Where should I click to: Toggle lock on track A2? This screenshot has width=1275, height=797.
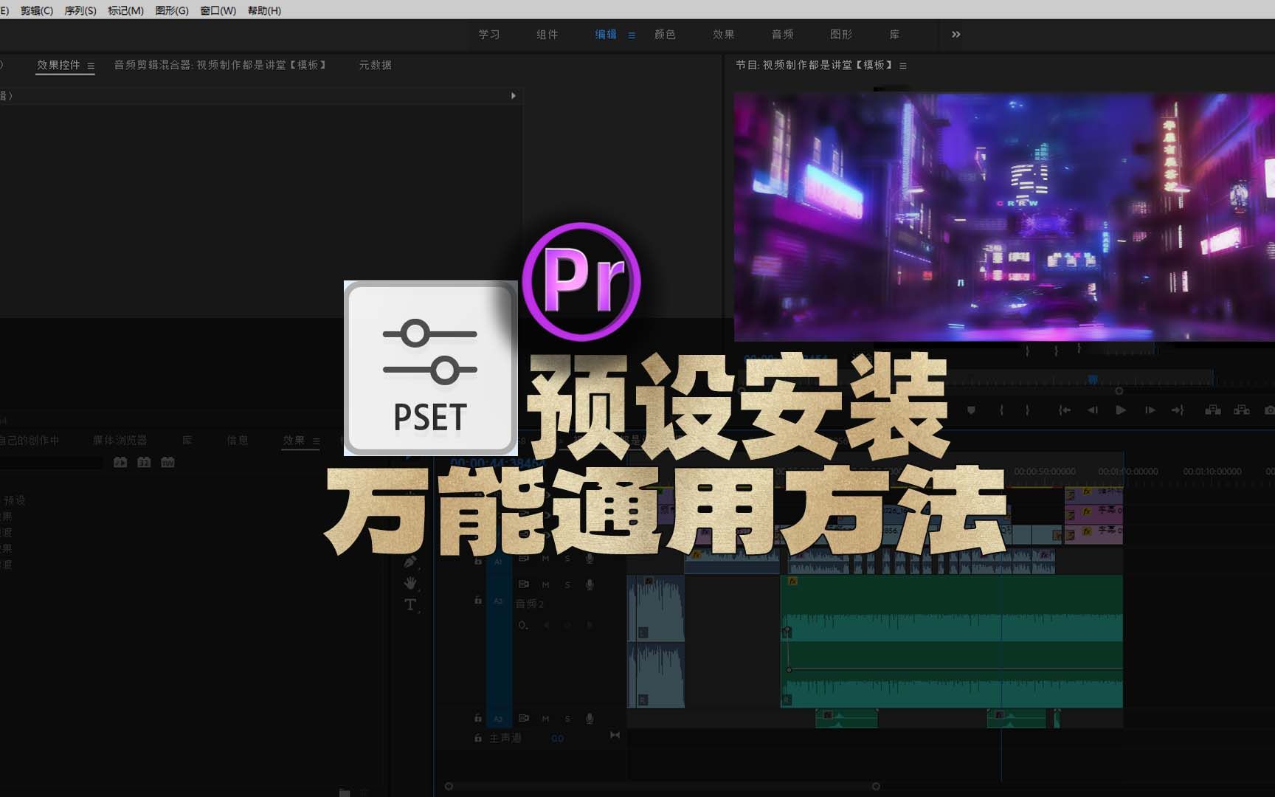(478, 601)
